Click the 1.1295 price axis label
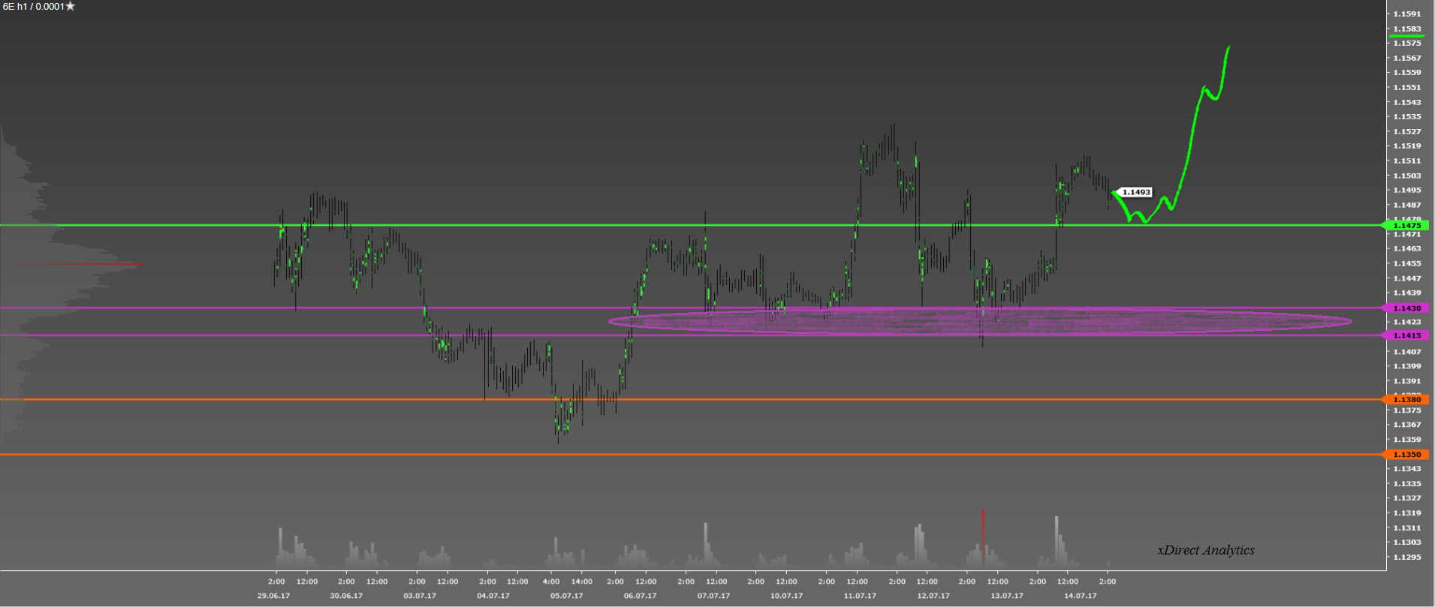Viewport: 1435px width, 607px height. [x=1406, y=557]
